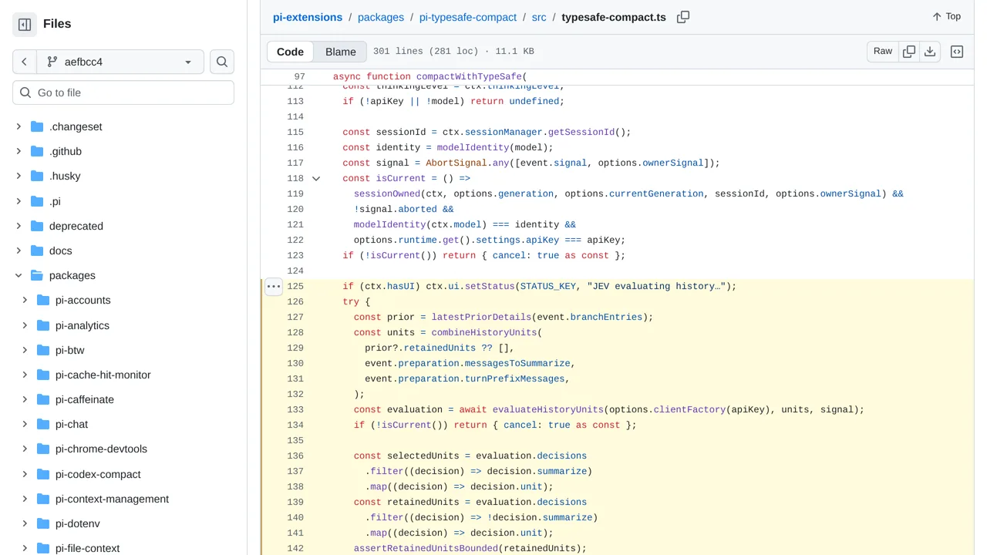Open the pi-extensions breadcrumb link

[x=308, y=17]
